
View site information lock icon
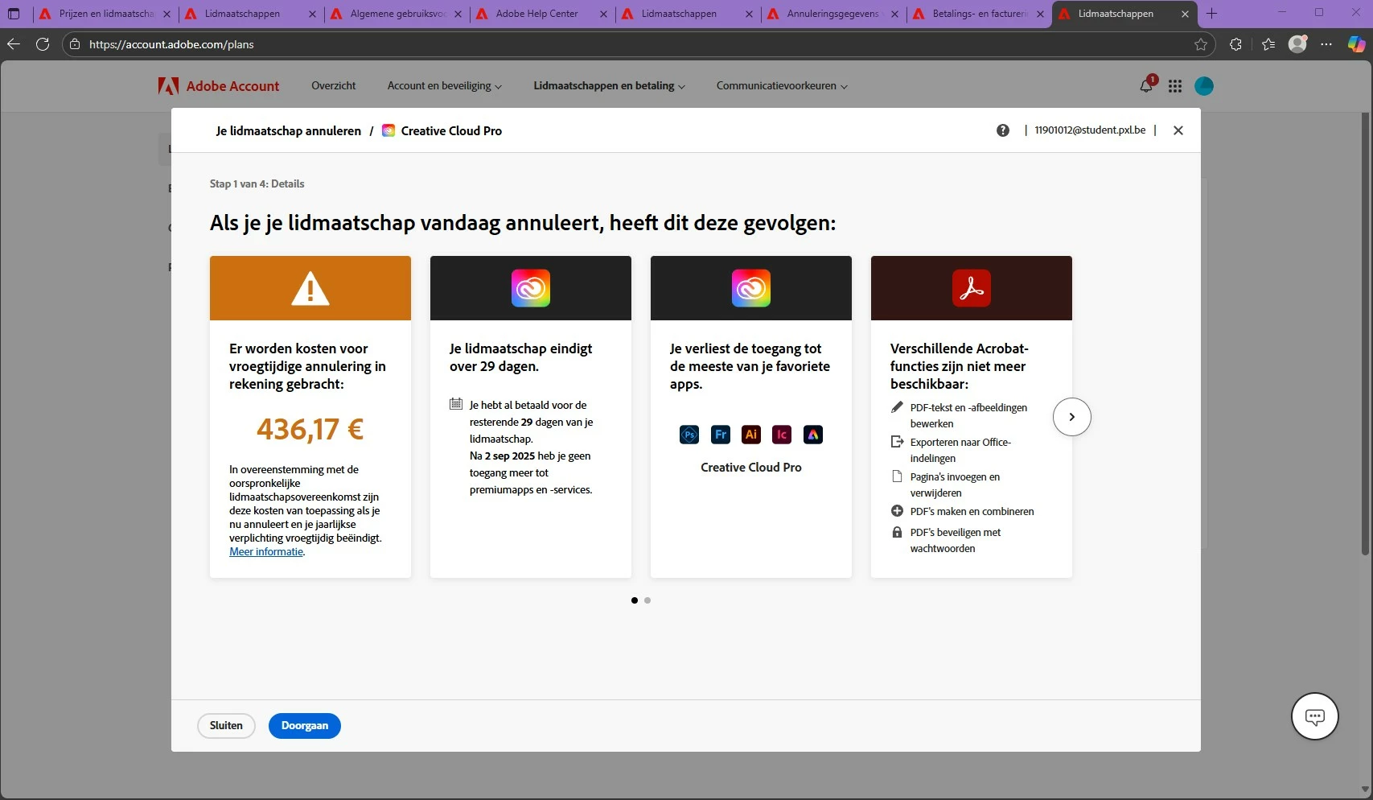[x=75, y=44]
